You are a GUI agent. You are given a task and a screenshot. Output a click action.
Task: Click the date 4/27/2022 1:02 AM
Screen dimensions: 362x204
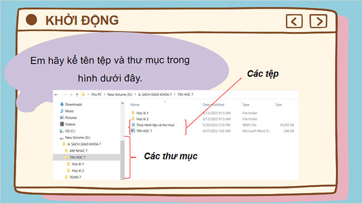pos(216,131)
